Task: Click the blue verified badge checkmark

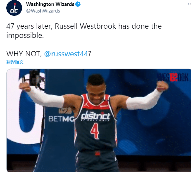Action: [x=78, y=4]
